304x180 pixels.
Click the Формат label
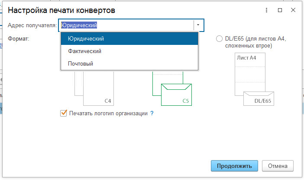coord(18,39)
